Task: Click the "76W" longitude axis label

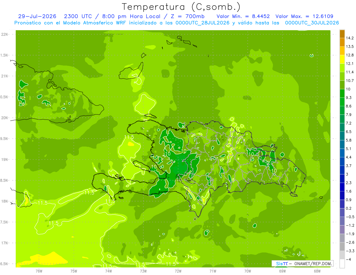Action: pos(39,271)
